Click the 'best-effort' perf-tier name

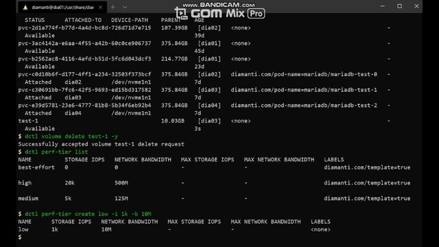(36, 167)
